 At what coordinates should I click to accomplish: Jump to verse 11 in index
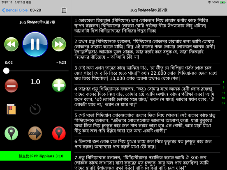pyautogui.click(x=223, y=93)
